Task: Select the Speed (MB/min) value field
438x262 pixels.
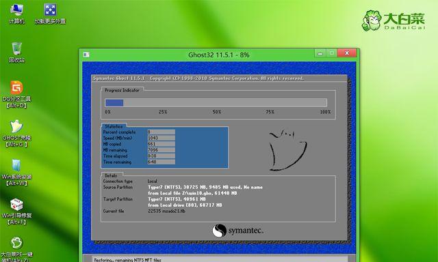Action: pyautogui.click(x=162, y=138)
